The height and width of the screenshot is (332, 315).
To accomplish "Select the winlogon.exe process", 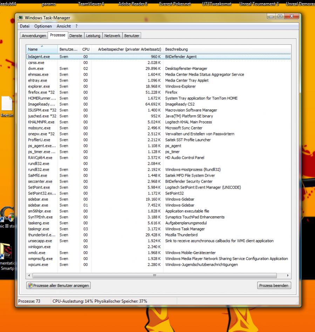I will [158, 247].
